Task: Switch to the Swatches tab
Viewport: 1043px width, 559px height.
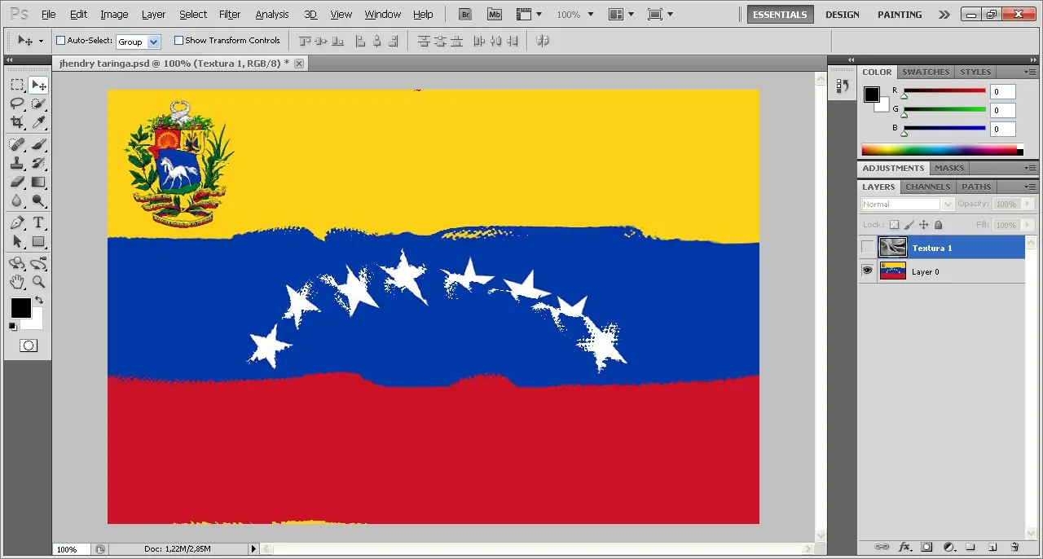Action: pyautogui.click(x=926, y=72)
